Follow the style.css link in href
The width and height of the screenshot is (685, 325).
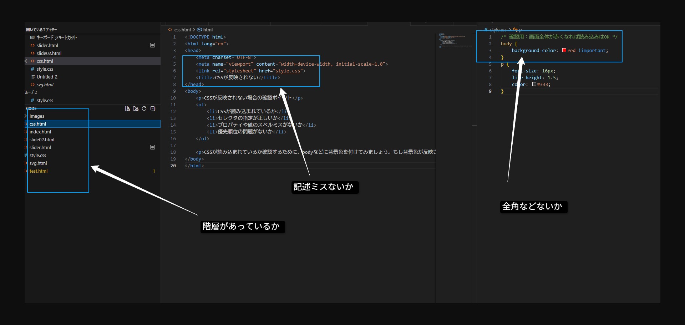[x=288, y=71]
